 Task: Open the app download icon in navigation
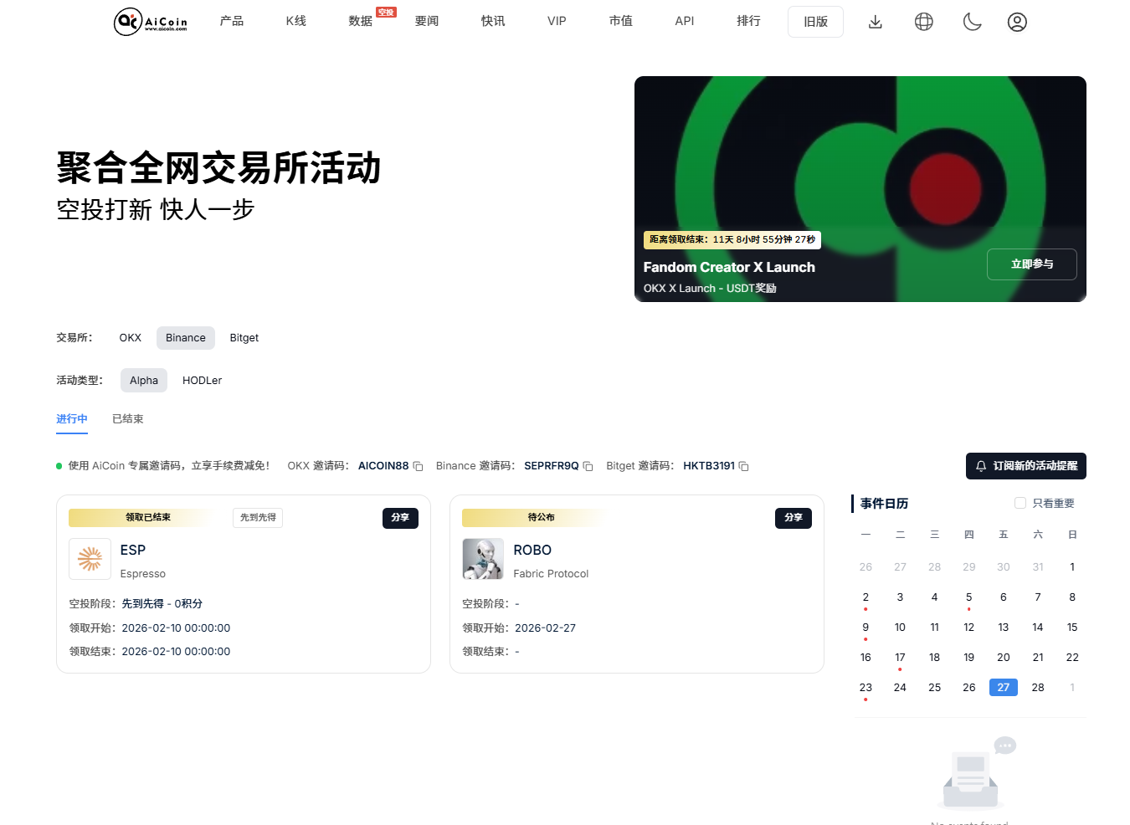coord(875,22)
